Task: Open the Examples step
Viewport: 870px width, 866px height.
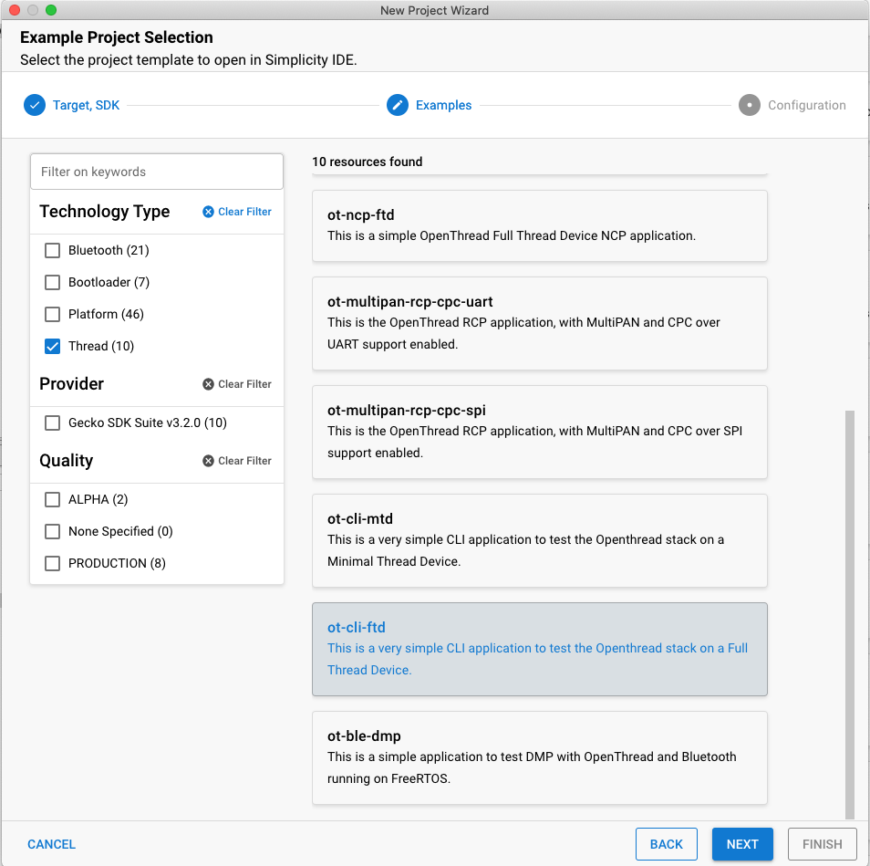Action: point(442,105)
